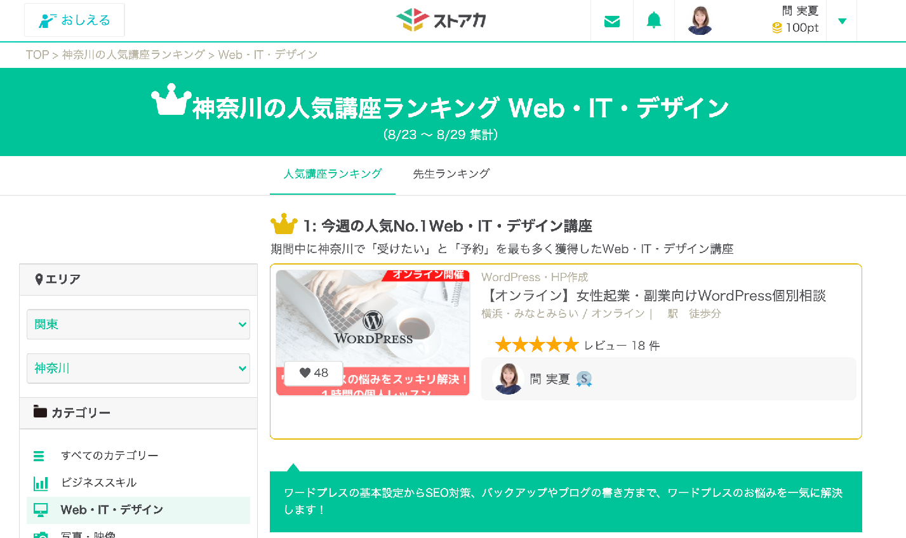This screenshot has height=538, width=906.
Task: Expand the account dropdown arrow in header
Action: click(x=842, y=21)
